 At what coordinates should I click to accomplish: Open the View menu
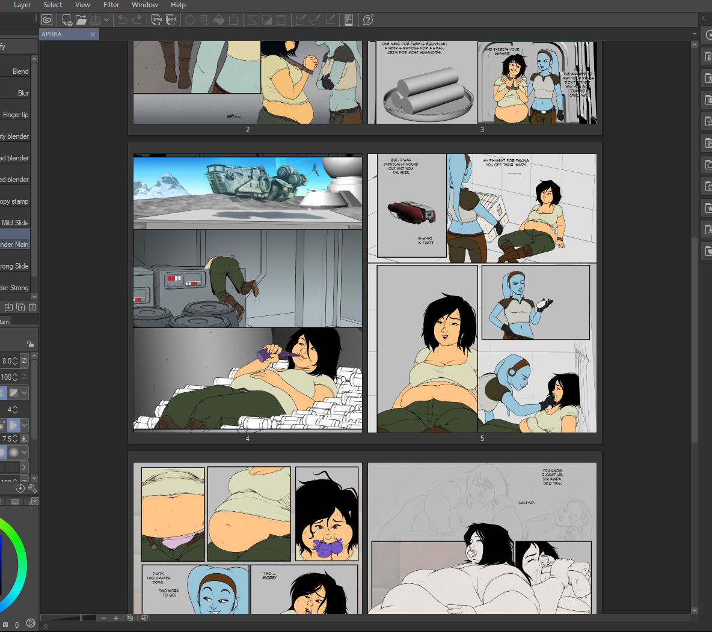coord(82,5)
